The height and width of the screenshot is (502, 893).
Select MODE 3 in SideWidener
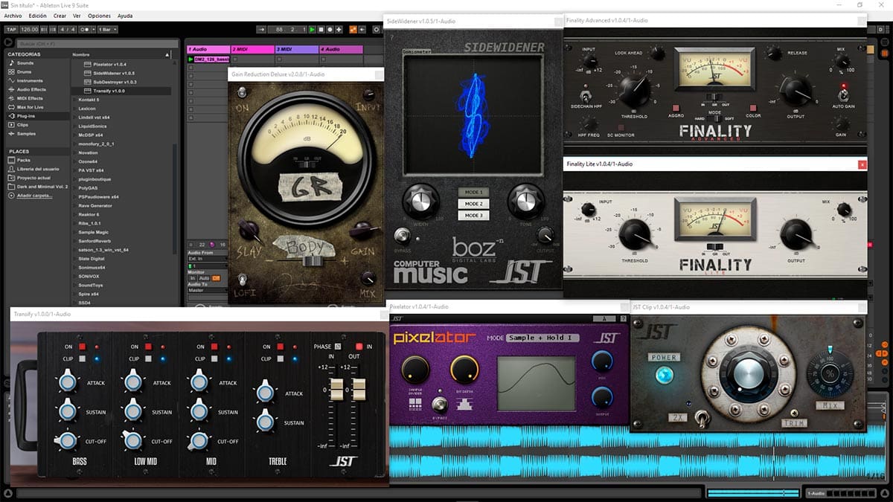[x=474, y=216]
